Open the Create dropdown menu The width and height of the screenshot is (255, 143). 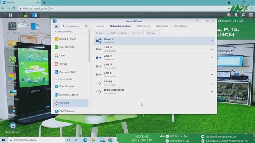[x=100, y=33]
